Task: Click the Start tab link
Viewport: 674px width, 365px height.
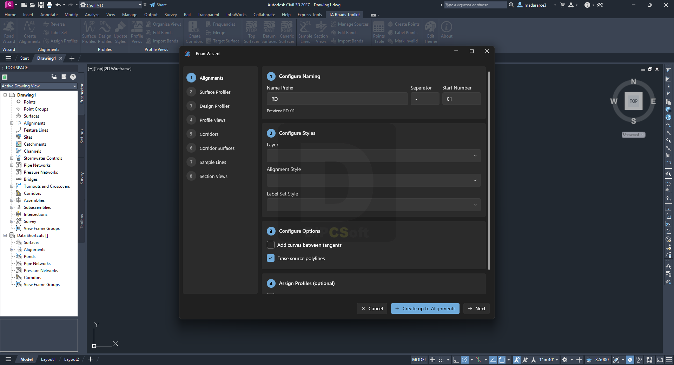Action: click(24, 58)
